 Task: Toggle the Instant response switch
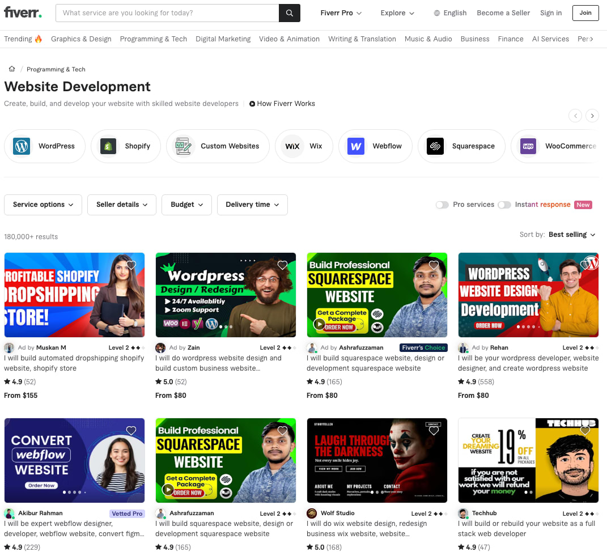point(504,205)
